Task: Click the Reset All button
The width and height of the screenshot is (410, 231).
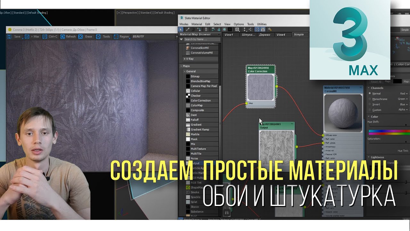Action: tap(376, 81)
